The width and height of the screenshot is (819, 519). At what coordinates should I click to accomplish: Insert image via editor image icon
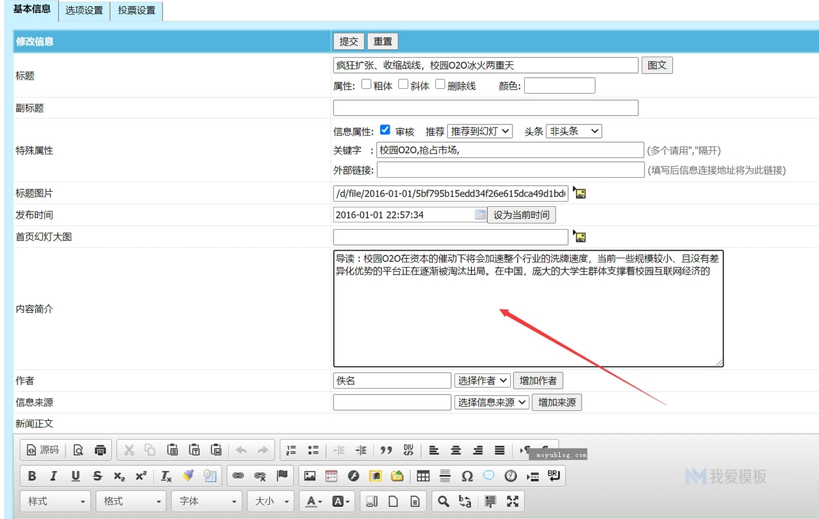click(x=310, y=476)
